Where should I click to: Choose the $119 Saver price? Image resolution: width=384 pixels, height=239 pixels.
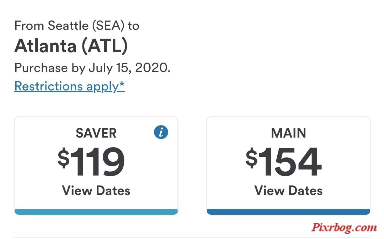91,162
